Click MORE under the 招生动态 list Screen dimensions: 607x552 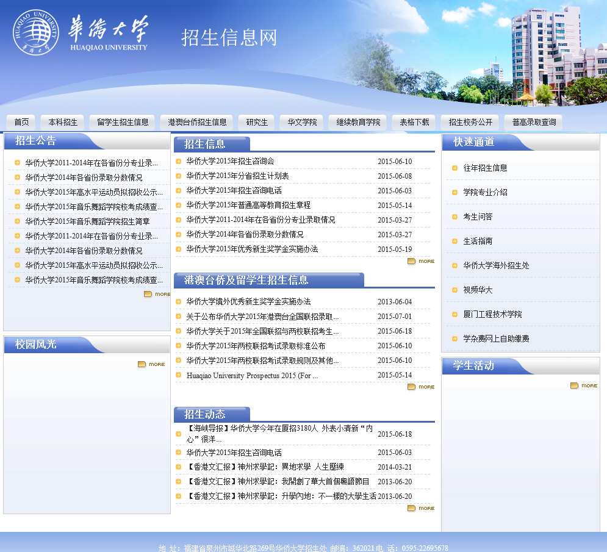coord(421,508)
